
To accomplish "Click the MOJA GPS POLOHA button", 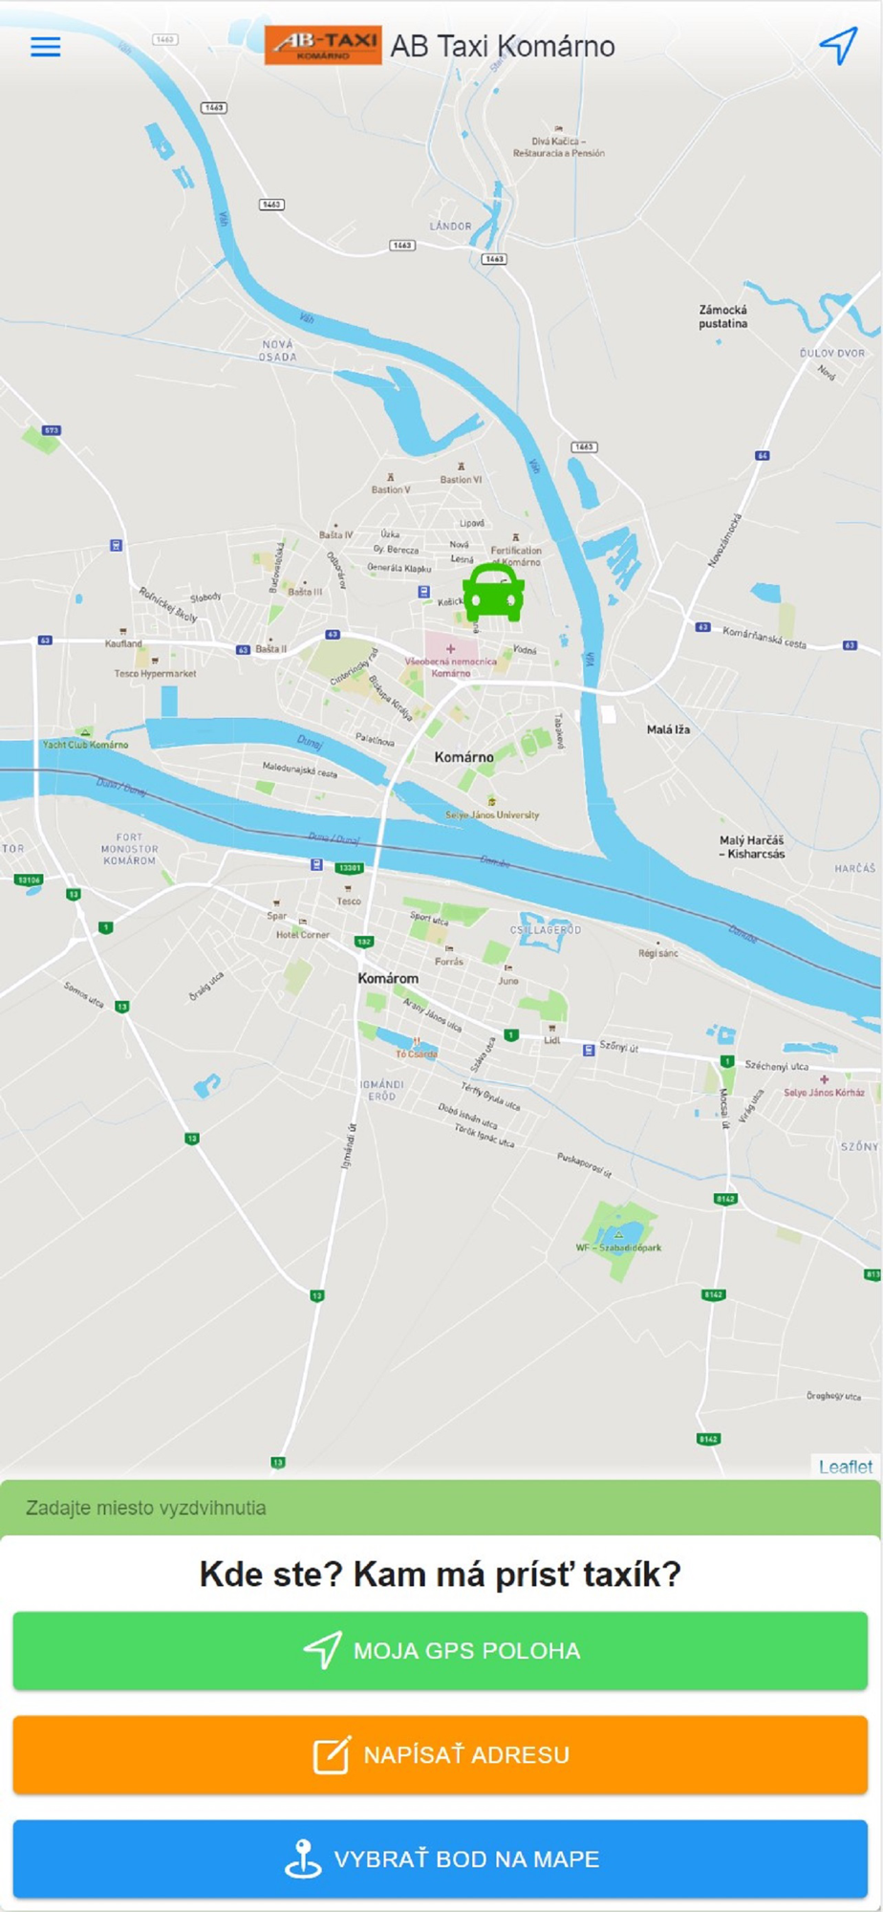I will coord(441,1650).
